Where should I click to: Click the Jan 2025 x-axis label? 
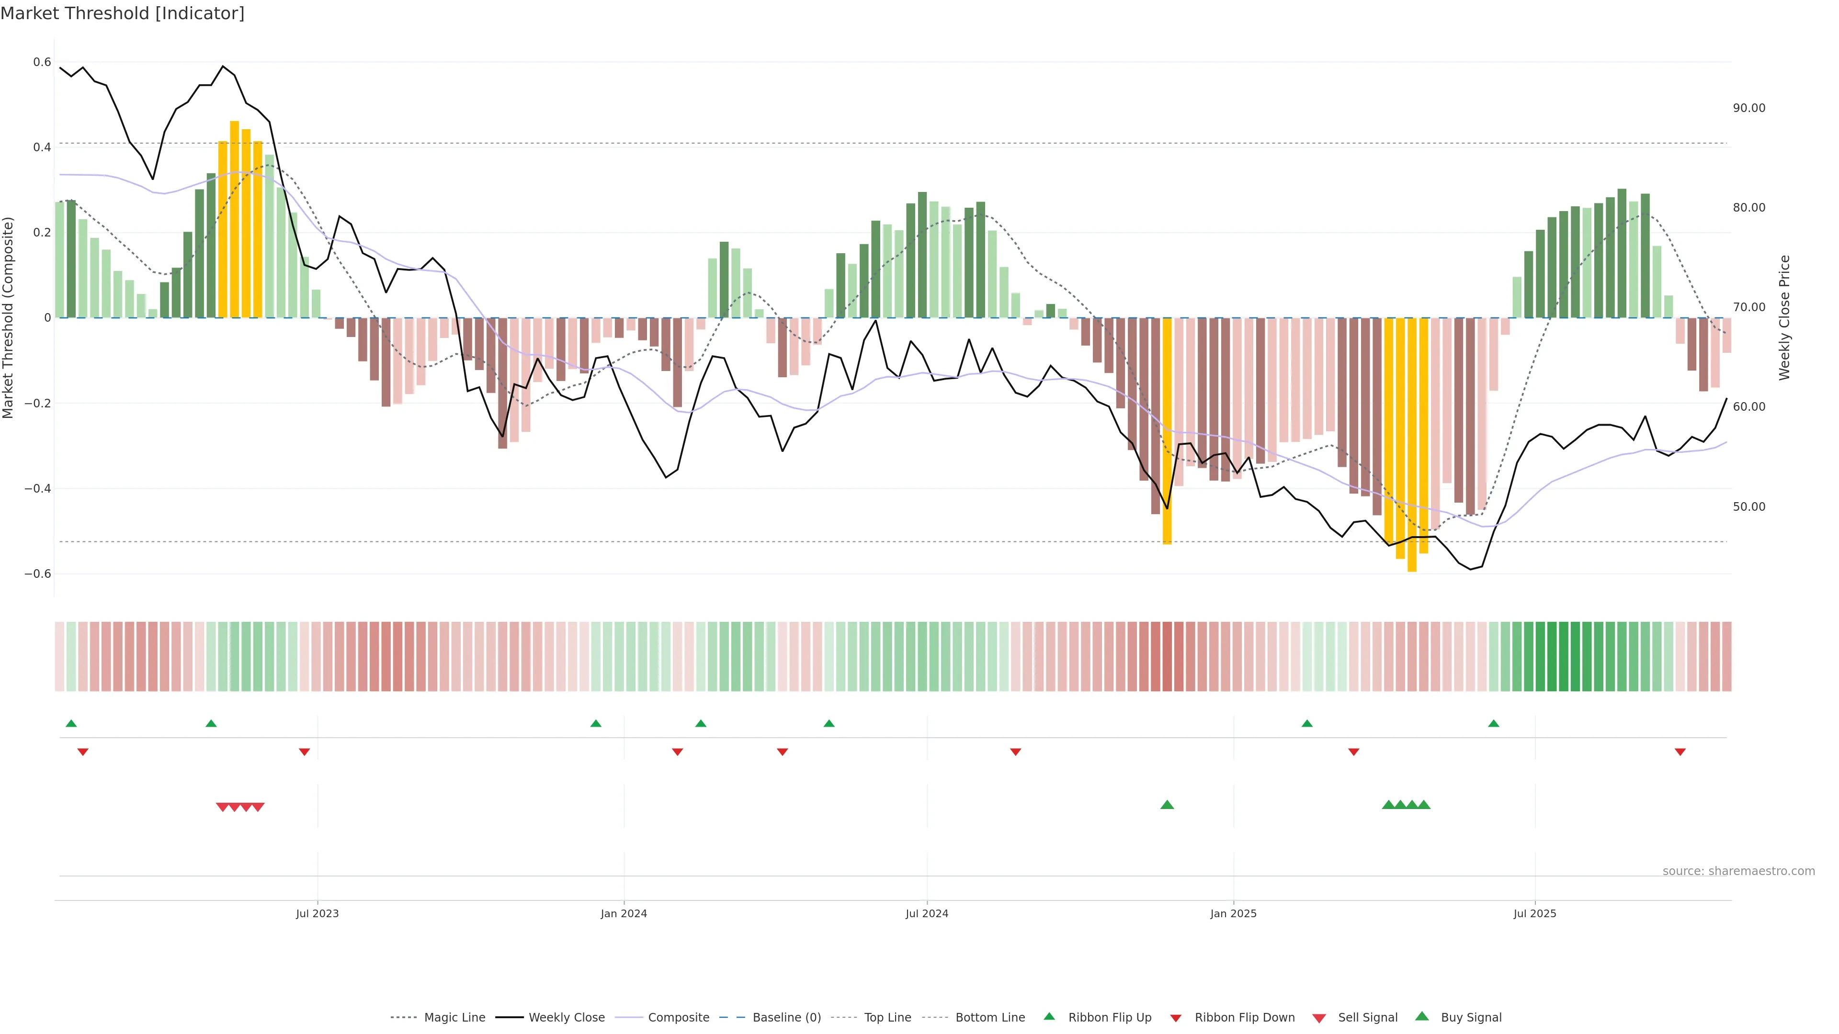[x=1233, y=913]
